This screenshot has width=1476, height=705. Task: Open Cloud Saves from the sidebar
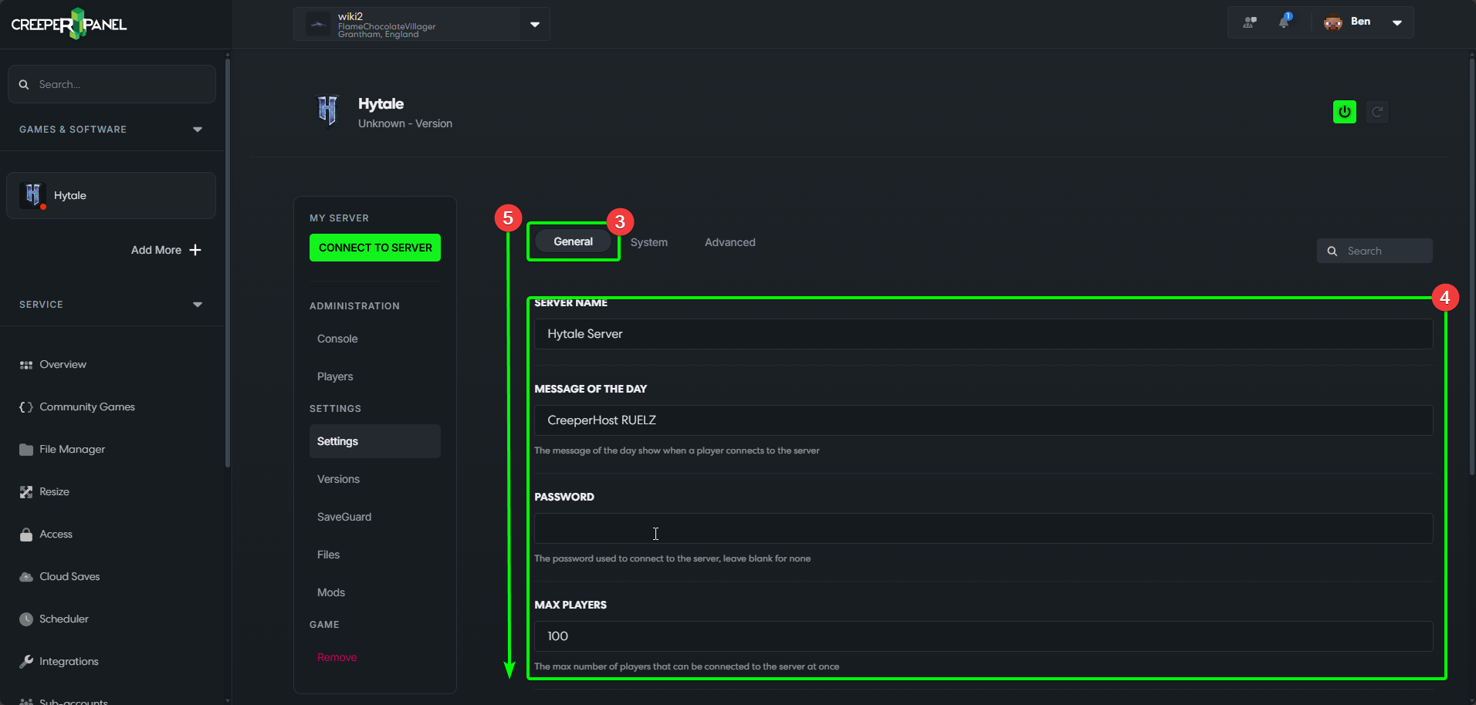(x=69, y=576)
